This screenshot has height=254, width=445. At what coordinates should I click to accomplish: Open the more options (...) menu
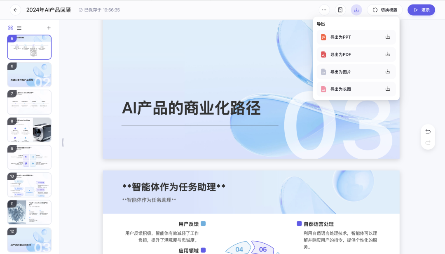(324, 9)
